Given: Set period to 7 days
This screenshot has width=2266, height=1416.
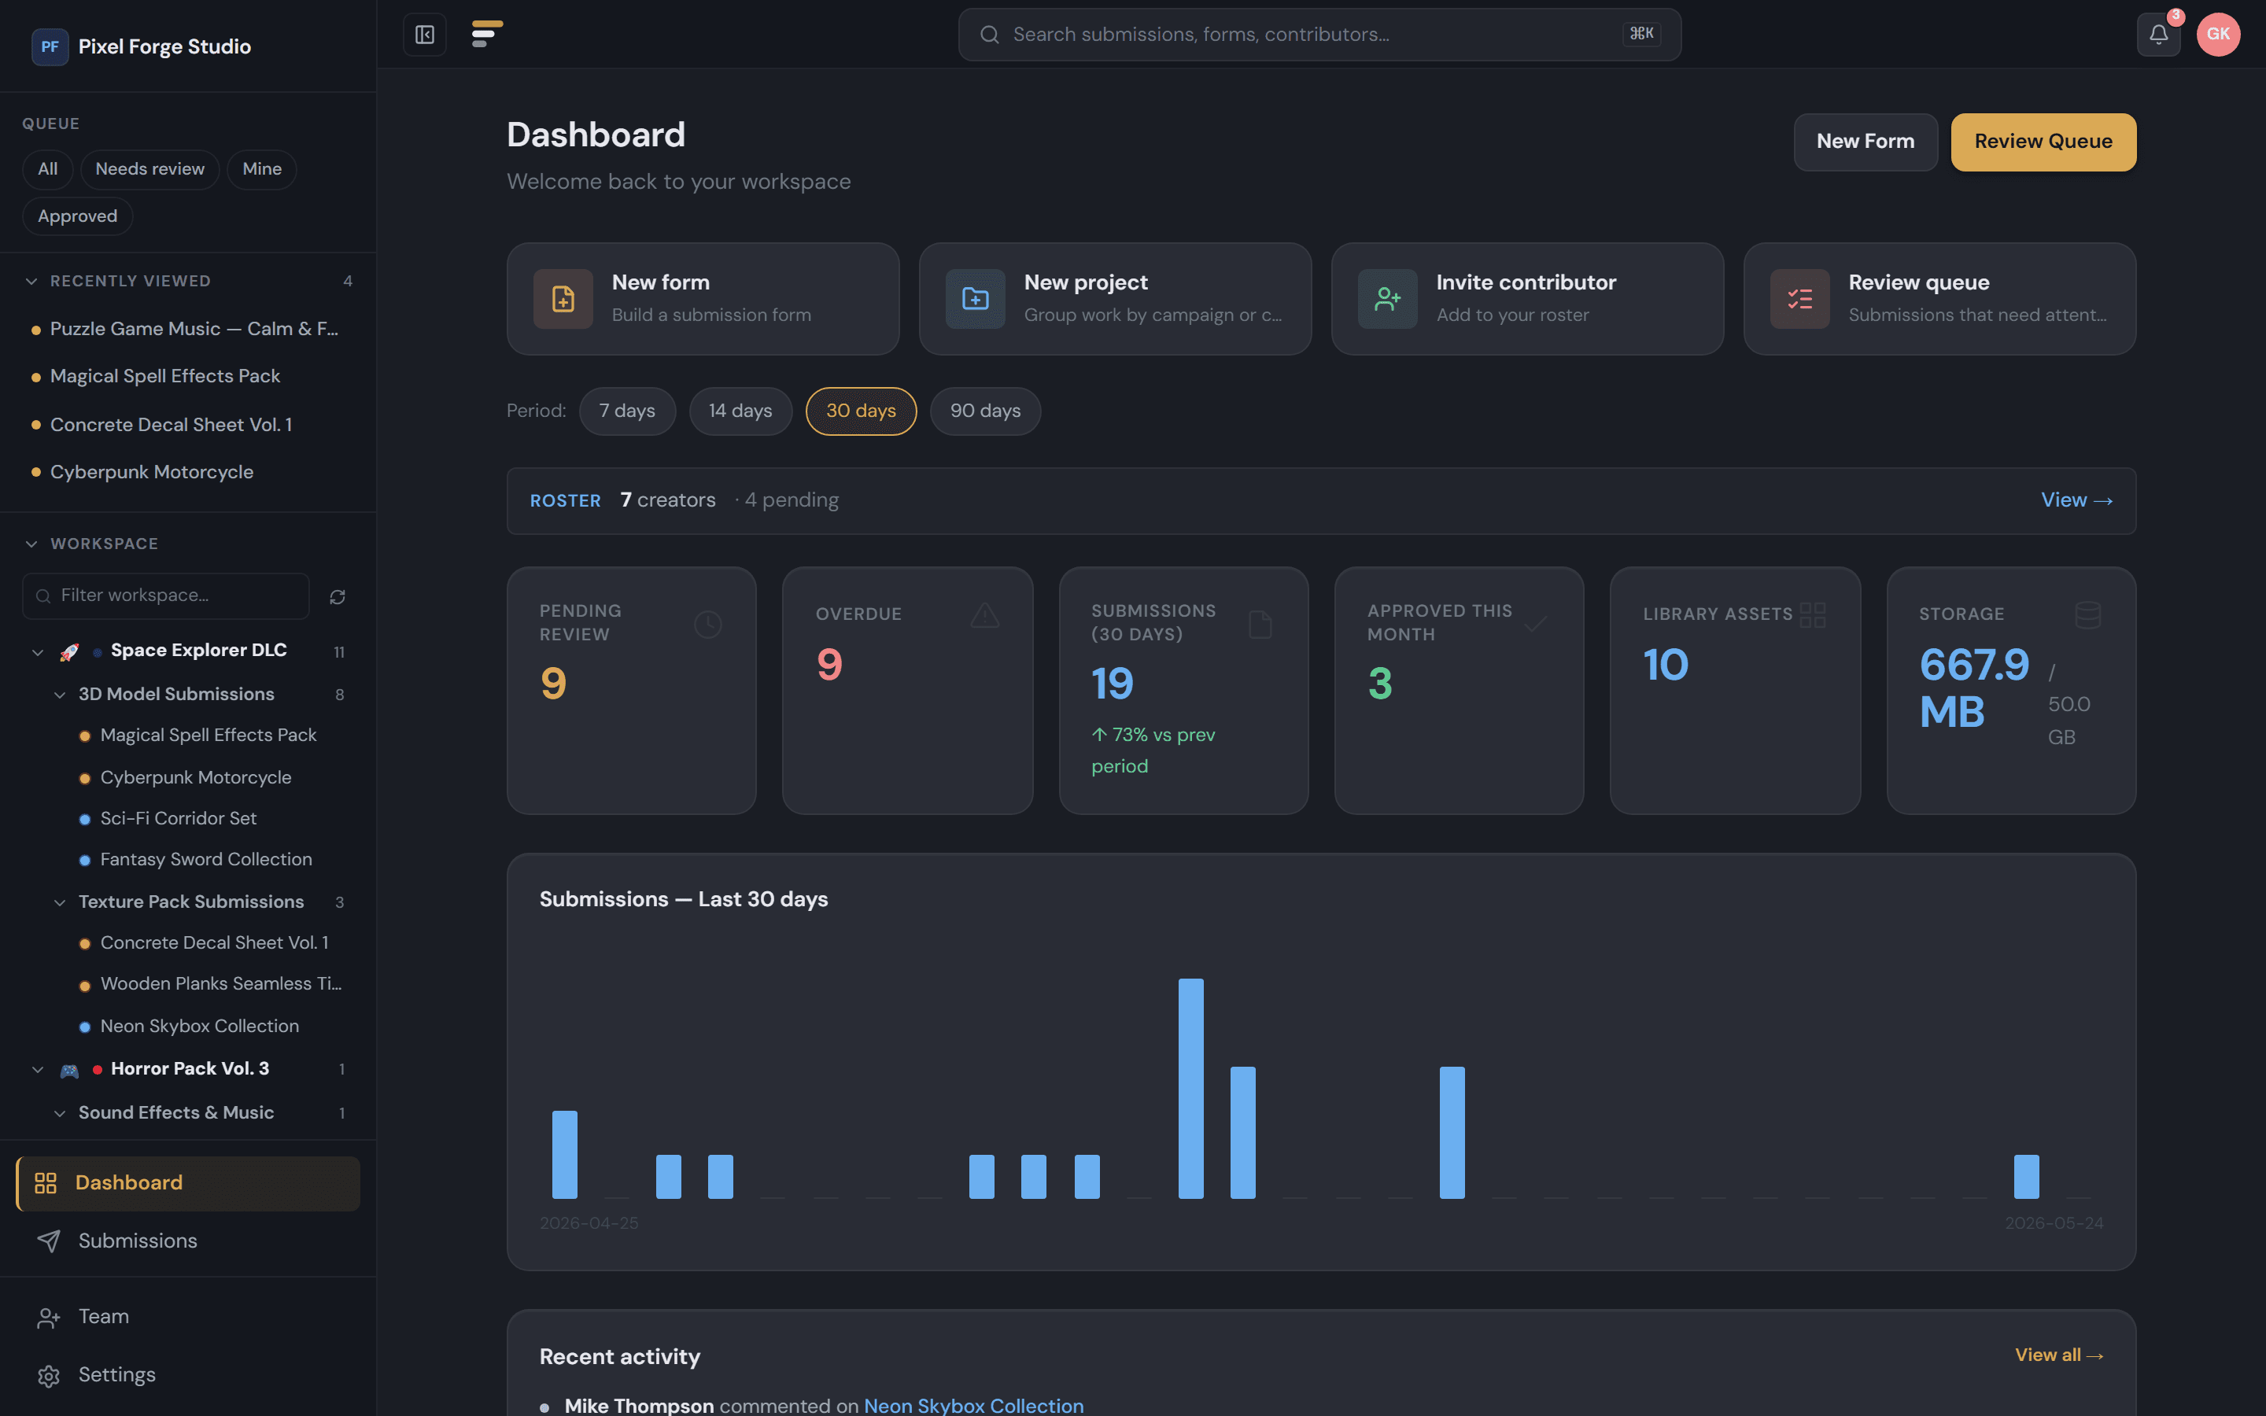Looking at the screenshot, I should pos(627,411).
